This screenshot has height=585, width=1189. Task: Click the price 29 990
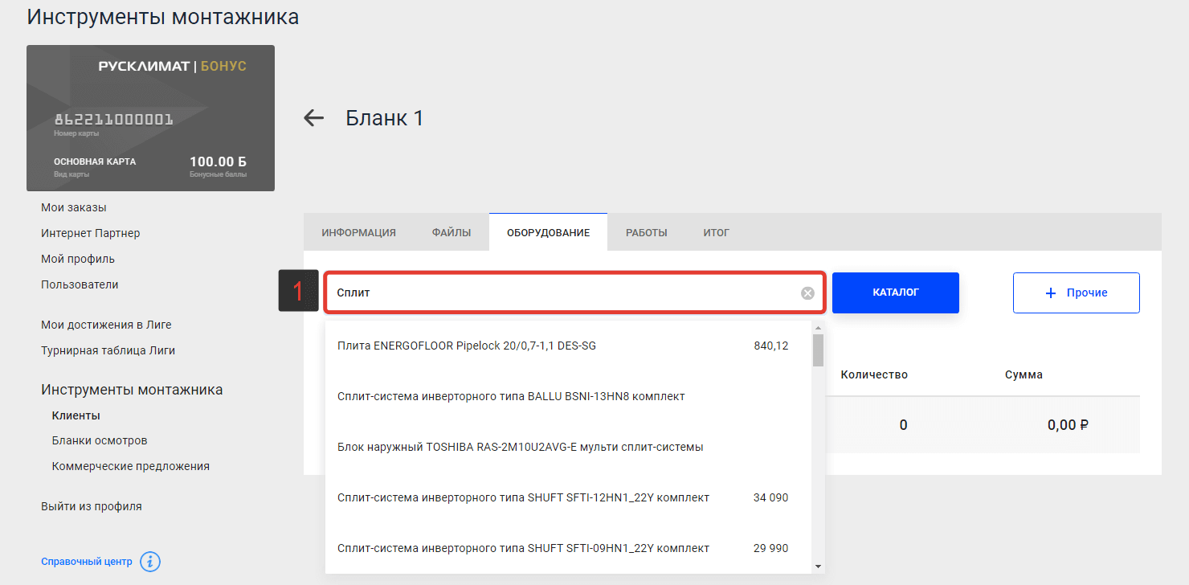point(770,548)
